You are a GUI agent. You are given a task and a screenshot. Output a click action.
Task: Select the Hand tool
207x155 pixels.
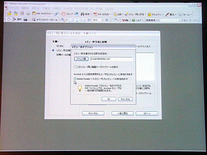click(9, 19)
